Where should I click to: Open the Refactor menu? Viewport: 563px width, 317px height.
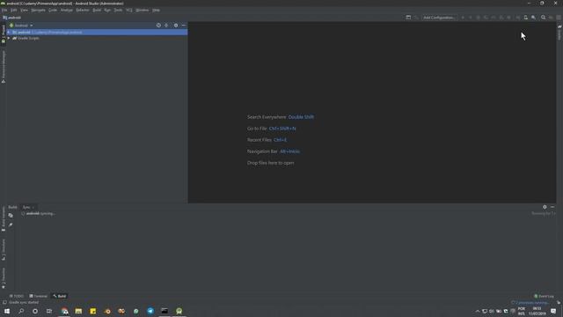tap(83, 10)
